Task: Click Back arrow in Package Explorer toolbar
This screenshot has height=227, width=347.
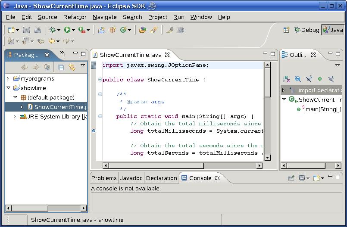Action: [24, 67]
